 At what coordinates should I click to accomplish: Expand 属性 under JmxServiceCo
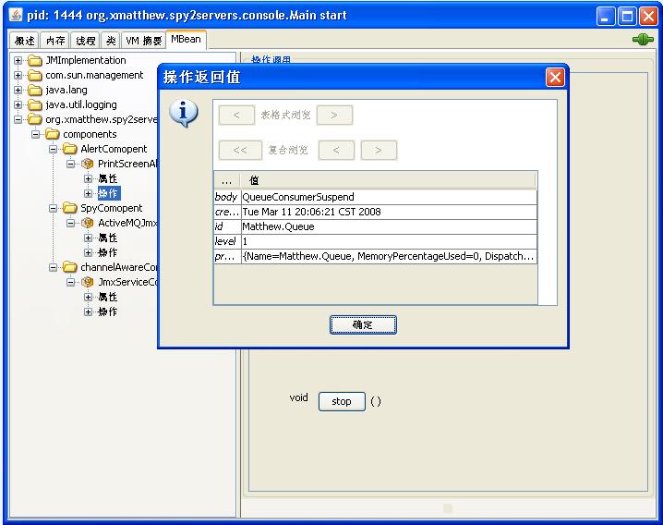point(88,298)
